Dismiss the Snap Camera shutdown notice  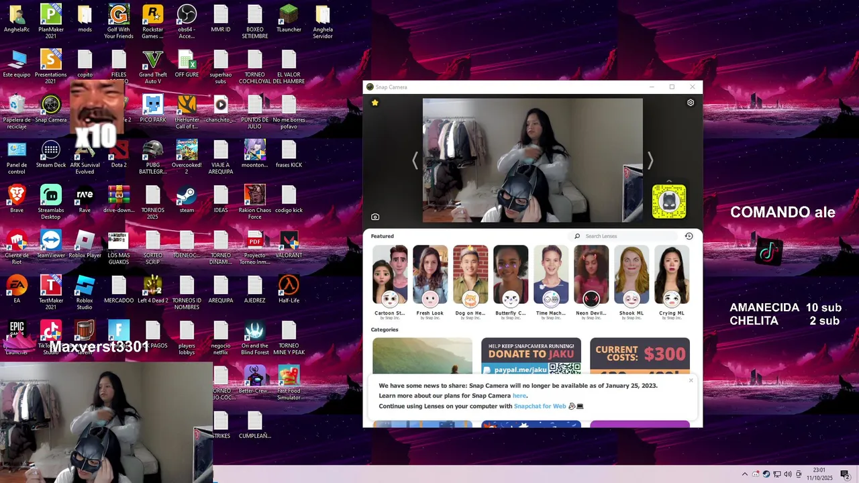tap(691, 380)
